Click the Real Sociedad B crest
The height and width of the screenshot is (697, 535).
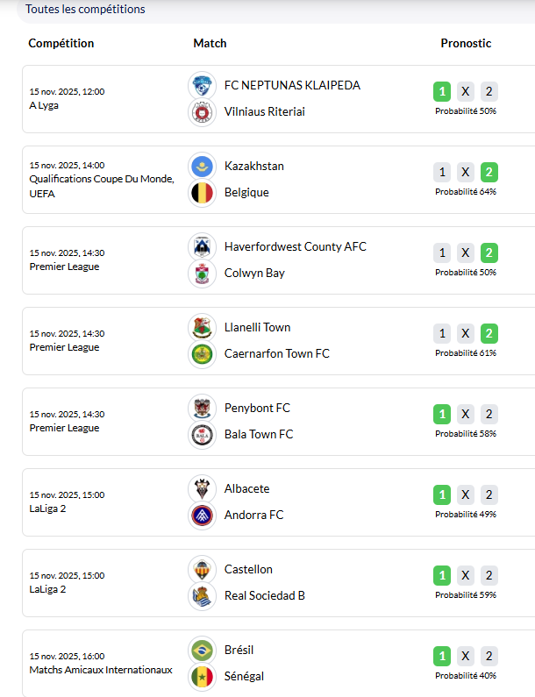click(x=202, y=596)
